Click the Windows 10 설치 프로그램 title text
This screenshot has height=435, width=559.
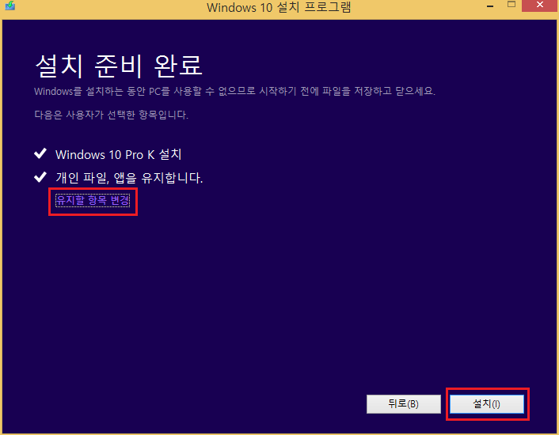point(279,7)
